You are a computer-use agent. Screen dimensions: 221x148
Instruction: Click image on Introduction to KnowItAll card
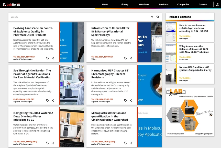pos(150,42)
